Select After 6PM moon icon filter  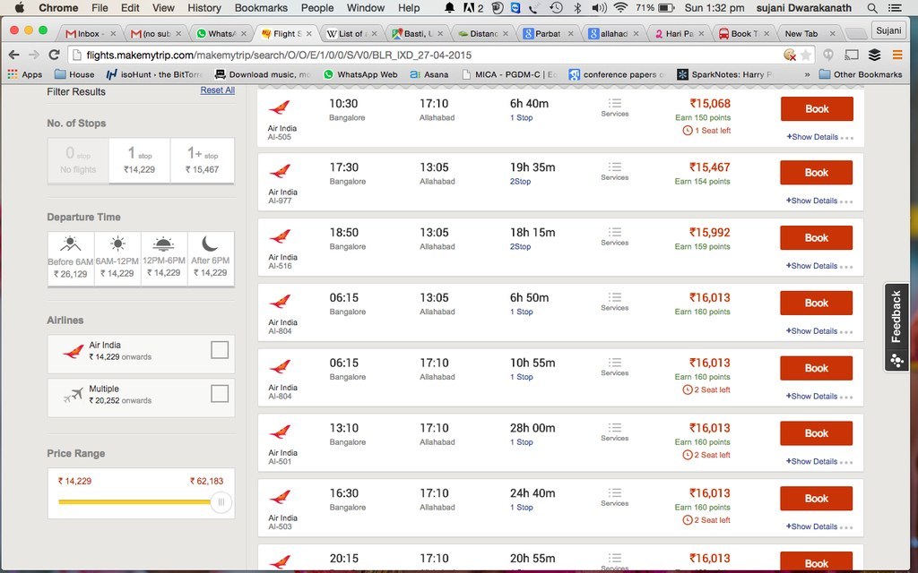(210, 244)
